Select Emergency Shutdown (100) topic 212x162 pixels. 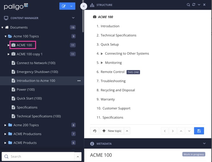(37, 72)
